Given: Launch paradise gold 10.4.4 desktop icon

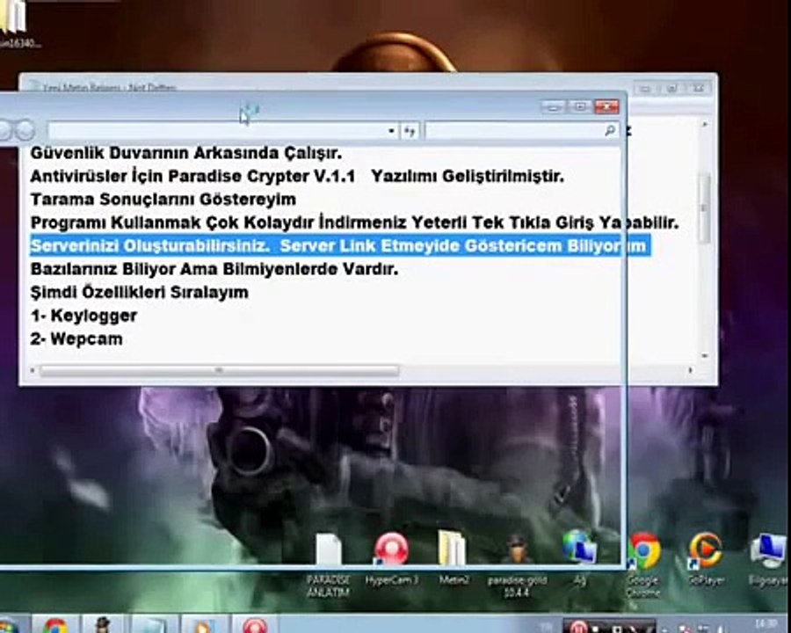Looking at the screenshot, I should 517,565.
